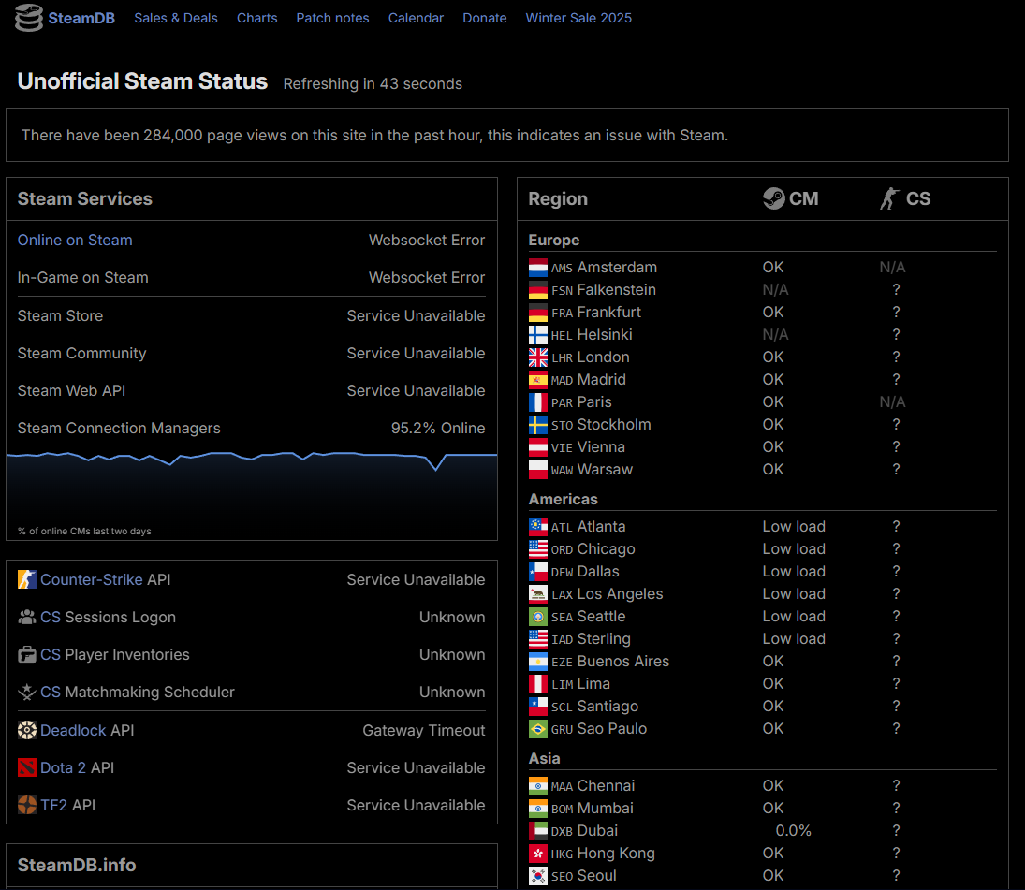This screenshot has width=1025, height=890.
Task: Click the SteamDB.info section heading
Action: point(77,865)
